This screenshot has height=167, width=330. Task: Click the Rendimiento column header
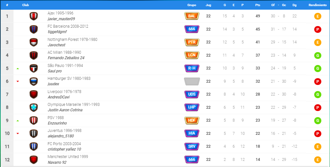(317, 5)
